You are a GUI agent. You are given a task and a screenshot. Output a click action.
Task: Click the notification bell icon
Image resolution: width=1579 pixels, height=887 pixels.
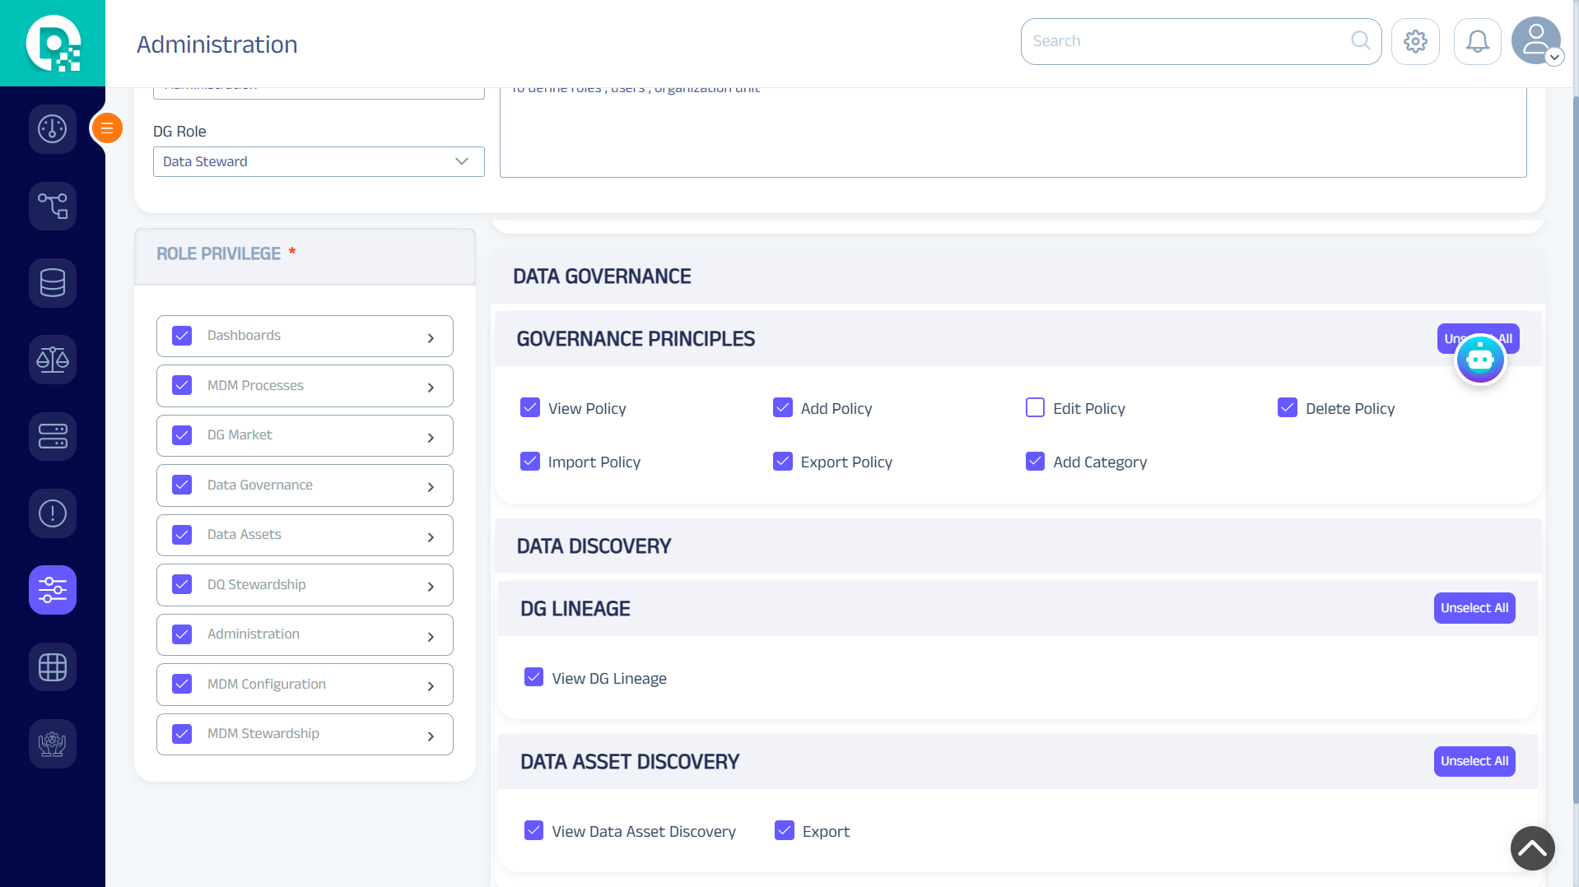1477,41
